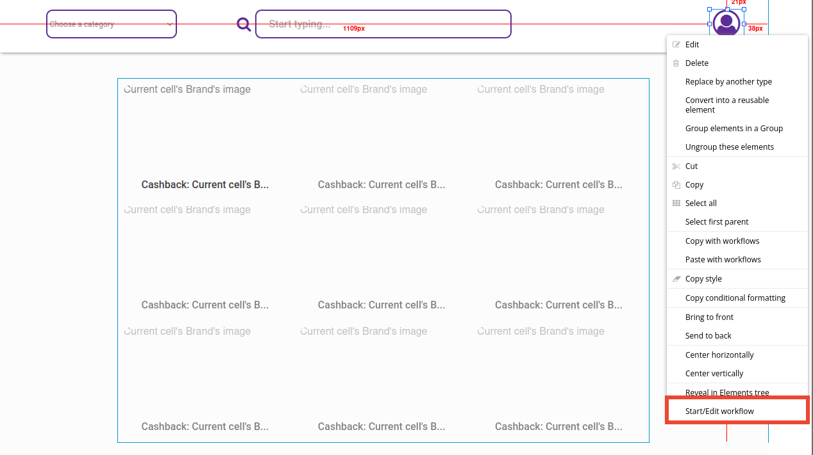Click Group elements in a Group
This screenshot has height=455, width=813.
pyautogui.click(x=734, y=128)
